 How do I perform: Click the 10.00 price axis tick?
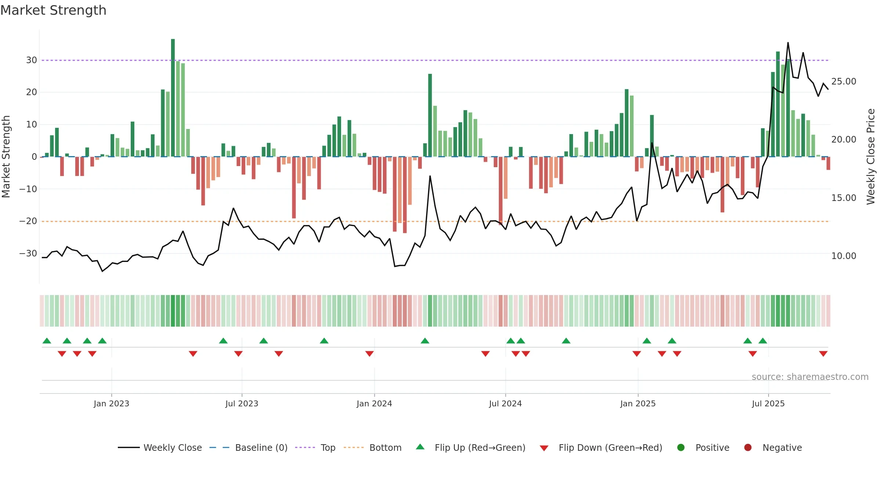coord(844,256)
